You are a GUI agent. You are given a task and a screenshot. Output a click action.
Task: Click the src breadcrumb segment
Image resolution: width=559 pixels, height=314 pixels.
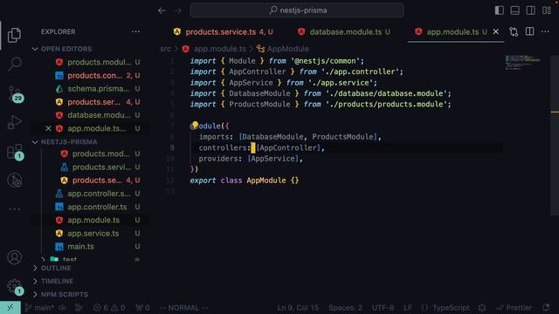[x=165, y=49]
